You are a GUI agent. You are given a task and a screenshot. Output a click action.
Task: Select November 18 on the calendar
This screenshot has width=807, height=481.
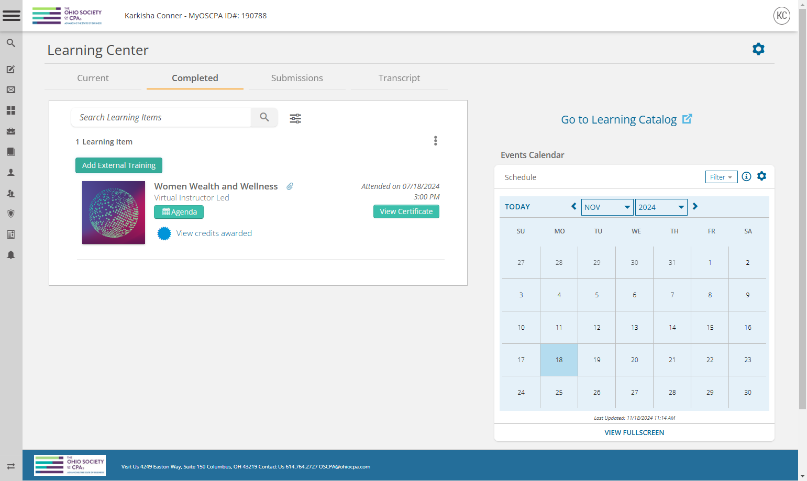pyautogui.click(x=559, y=360)
